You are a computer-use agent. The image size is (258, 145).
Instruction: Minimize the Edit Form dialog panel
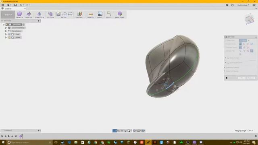click(x=256, y=37)
